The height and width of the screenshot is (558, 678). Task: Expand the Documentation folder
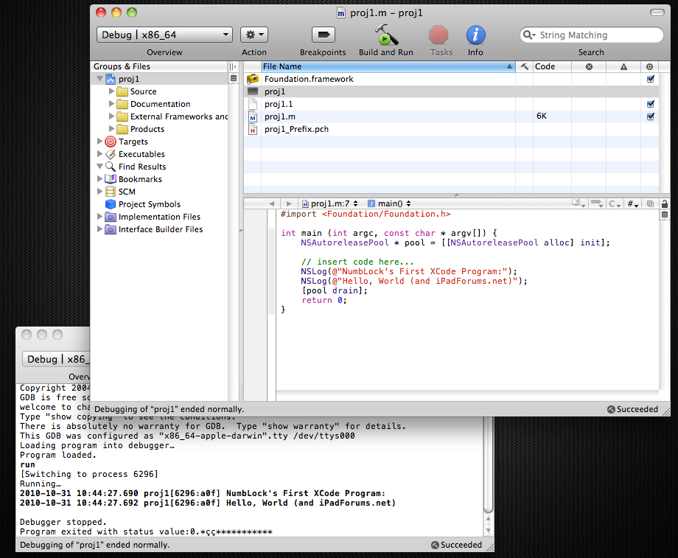click(111, 104)
